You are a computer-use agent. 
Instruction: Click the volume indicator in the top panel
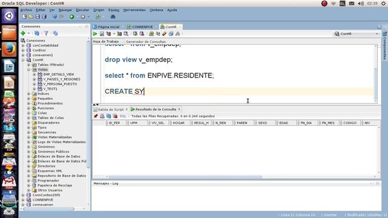(361, 4)
